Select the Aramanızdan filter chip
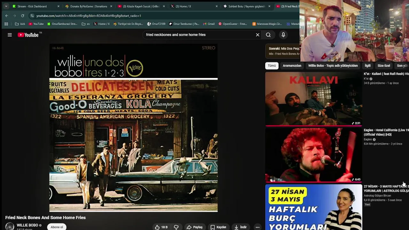Viewport: 409px width, 230px height. click(x=292, y=65)
